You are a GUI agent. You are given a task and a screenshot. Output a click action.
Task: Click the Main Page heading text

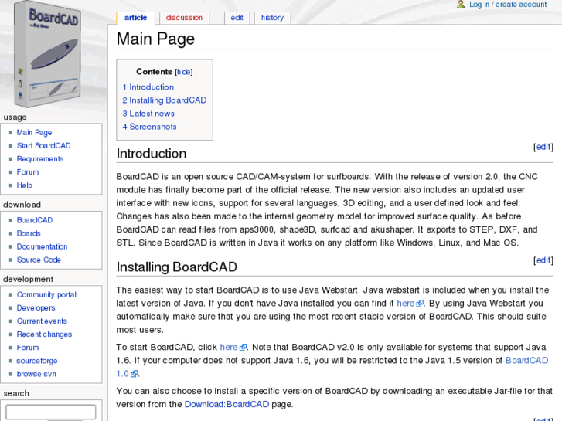155,39
